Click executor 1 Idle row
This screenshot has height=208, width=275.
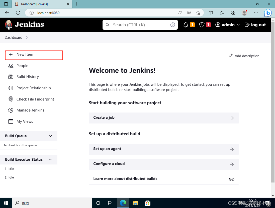click(29, 169)
